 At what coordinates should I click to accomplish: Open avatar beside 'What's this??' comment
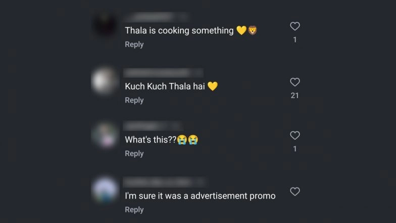pyautogui.click(x=105, y=136)
